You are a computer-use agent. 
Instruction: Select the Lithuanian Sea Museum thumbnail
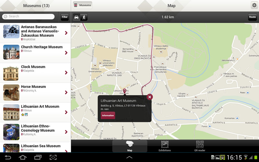pos(11,148)
